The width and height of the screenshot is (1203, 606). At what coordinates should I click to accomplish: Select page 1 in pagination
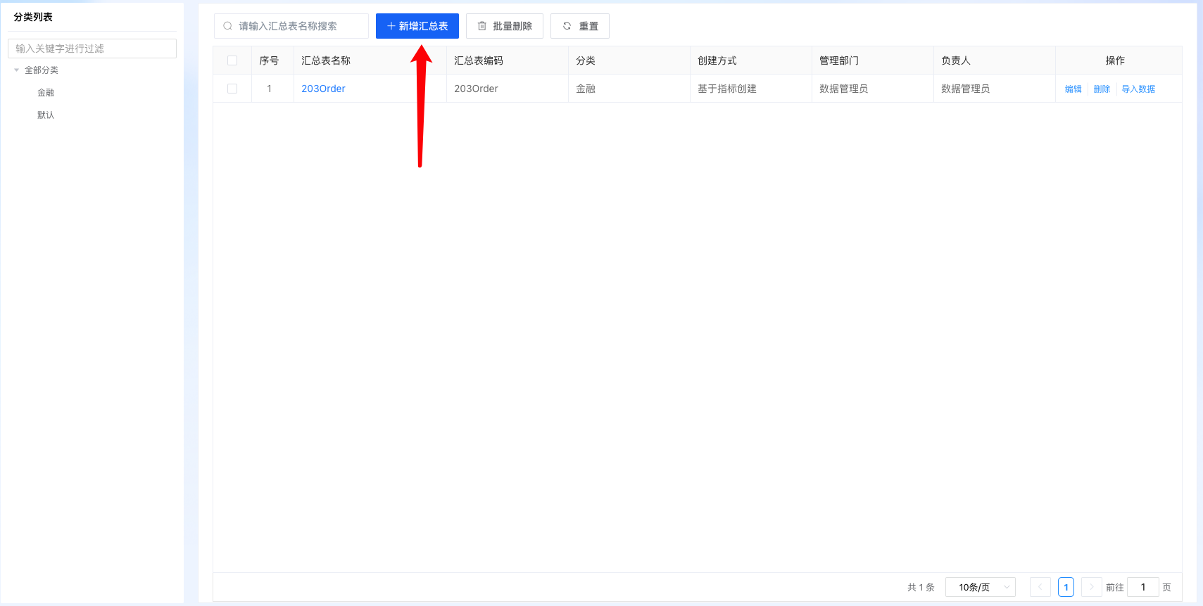coord(1066,587)
